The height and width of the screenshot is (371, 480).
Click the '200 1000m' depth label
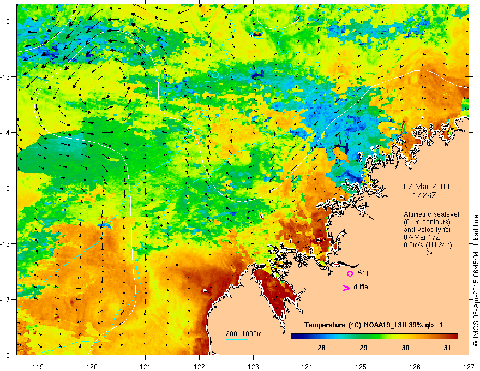244,334
